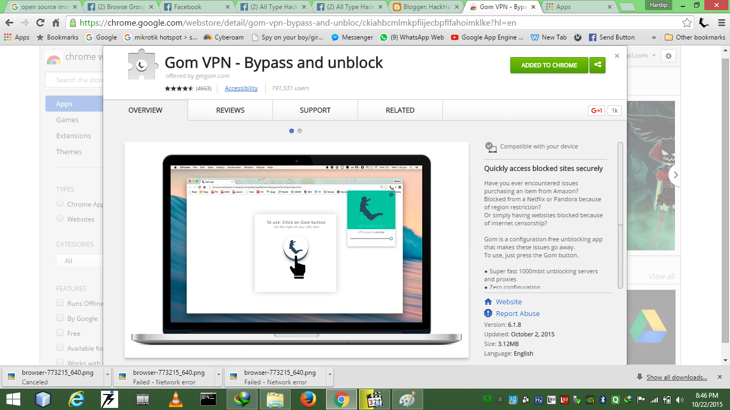Switch to the open source ima browser tab
This screenshot has width=730, height=410.
pos(44,7)
